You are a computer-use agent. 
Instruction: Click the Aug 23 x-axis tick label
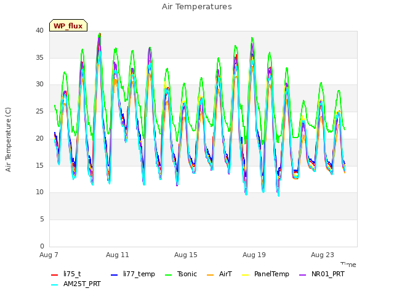point(323,255)
